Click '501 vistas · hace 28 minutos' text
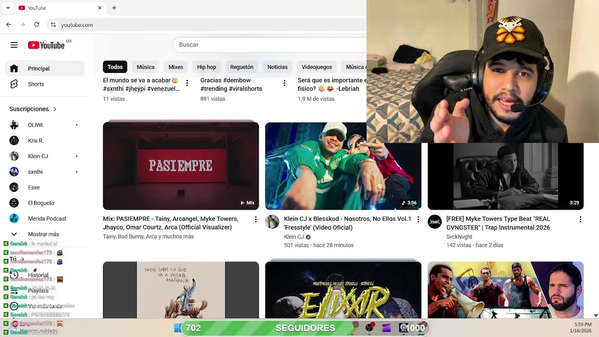The width and height of the screenshot is (599, 337). [x=319, y=245]
